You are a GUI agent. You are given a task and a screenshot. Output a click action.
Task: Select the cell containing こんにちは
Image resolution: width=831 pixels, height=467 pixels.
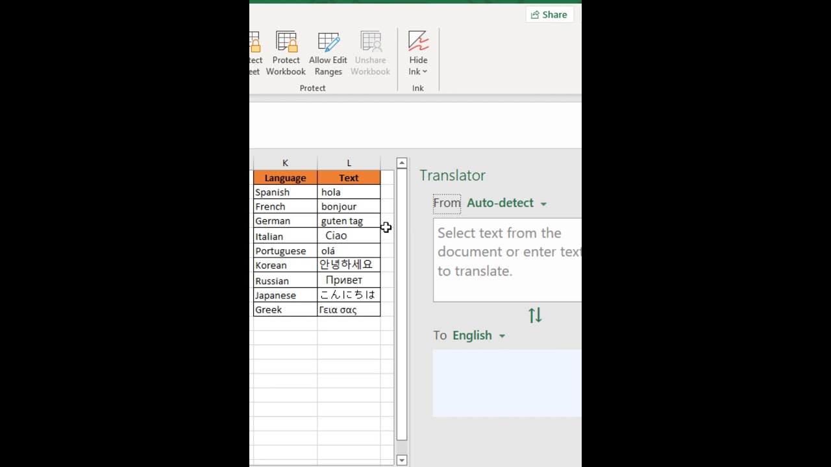pos(349,295)
